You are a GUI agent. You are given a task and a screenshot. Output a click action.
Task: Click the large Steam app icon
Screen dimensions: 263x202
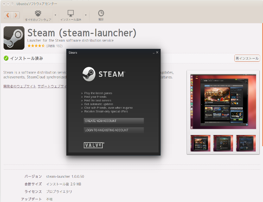[14, 38]
